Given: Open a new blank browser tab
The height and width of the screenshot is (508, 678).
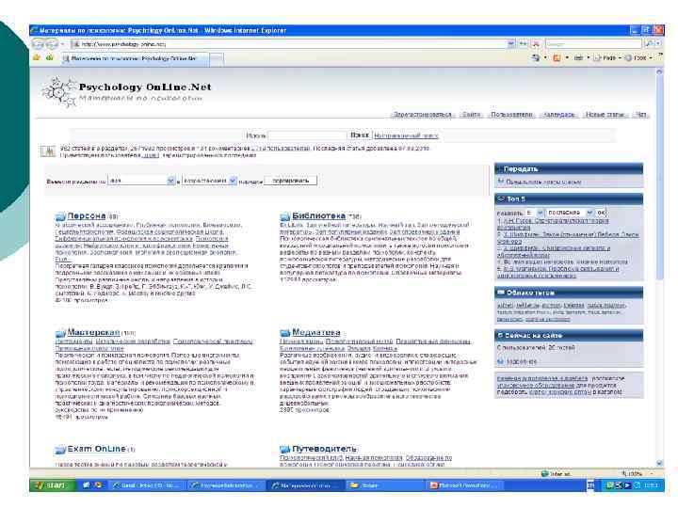Looking at the screenshot, I should tap(217, 59).
